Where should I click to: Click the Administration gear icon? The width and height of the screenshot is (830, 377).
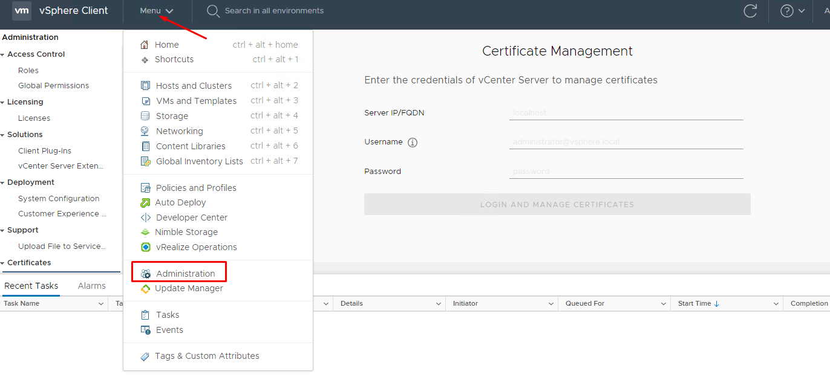click(145, 274)
